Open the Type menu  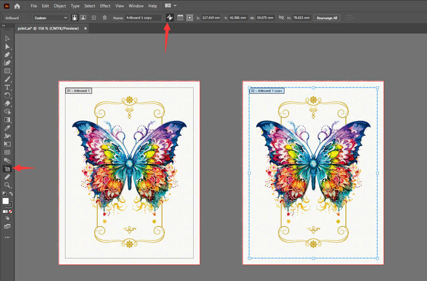pos(75,6)
